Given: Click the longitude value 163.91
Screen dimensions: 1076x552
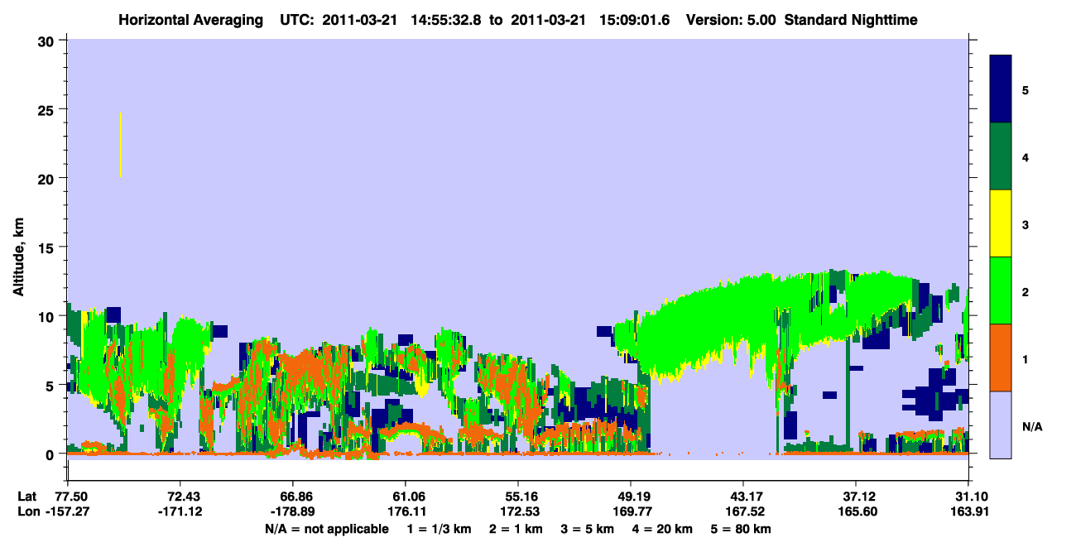Looking at the screenshot, I should pos(968,512).
